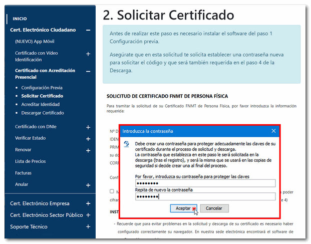Expand the Anular plus icon
This screenshot has width=311, height=244.
(x=88, y=185)
